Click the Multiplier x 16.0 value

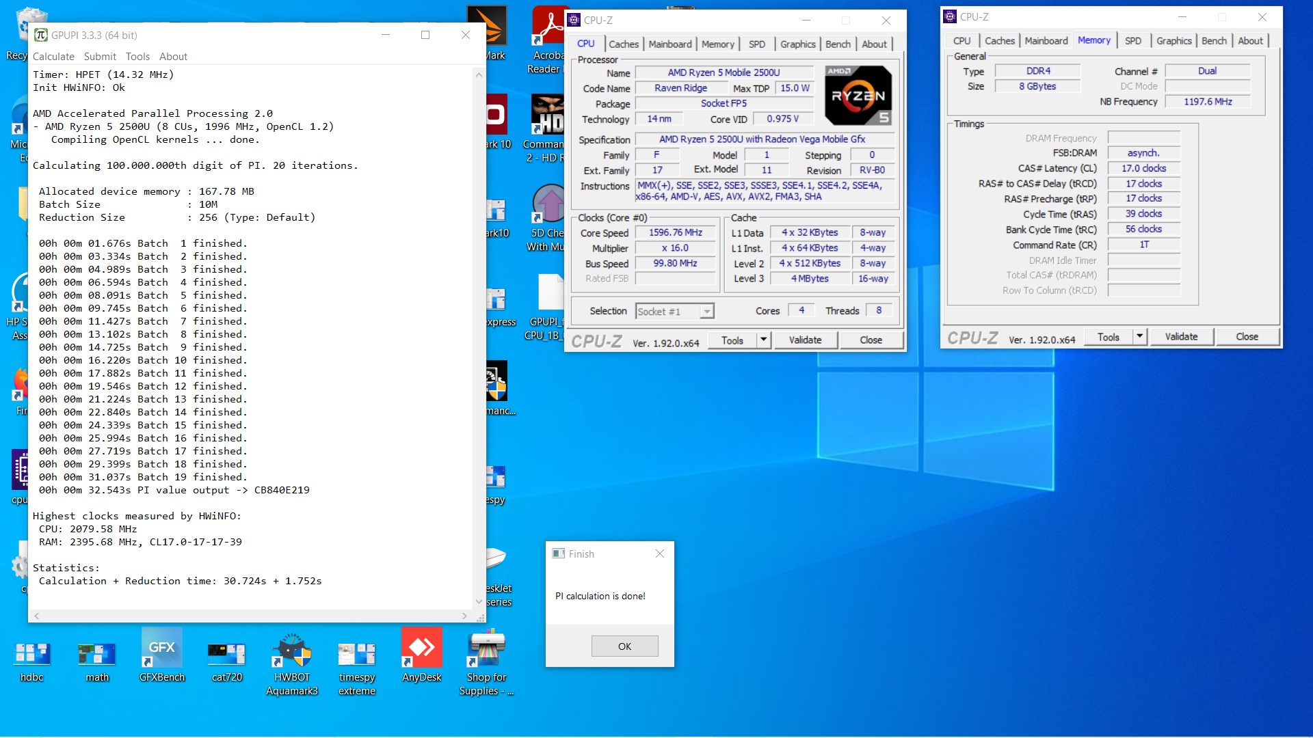pos(675,248)
